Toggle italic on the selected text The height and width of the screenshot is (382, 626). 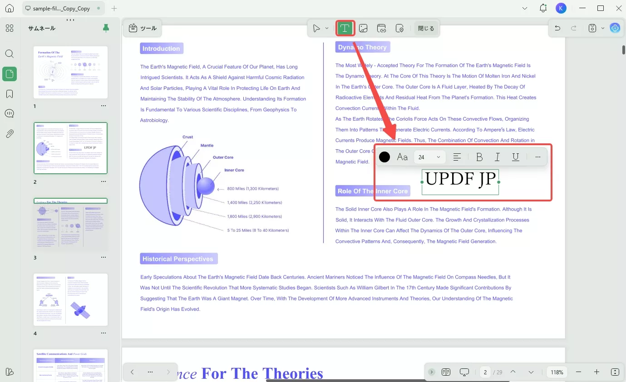(x=497, y=157)
